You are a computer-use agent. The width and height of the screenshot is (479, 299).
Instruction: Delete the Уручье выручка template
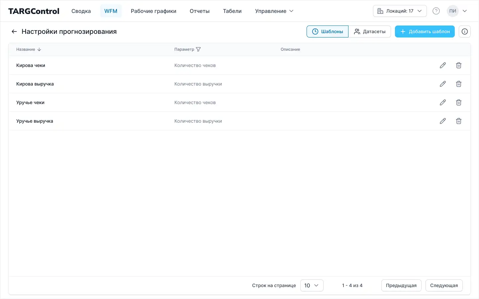[459, 121]
